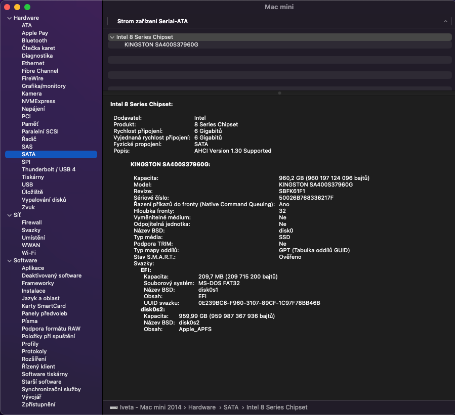Open Profily in sidebar

pos(30,344)
